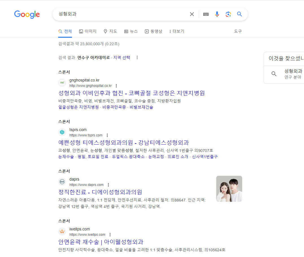304x257 pixels.
Task: Click the dapprs DA favicon
Action: (x=62, y=182)
